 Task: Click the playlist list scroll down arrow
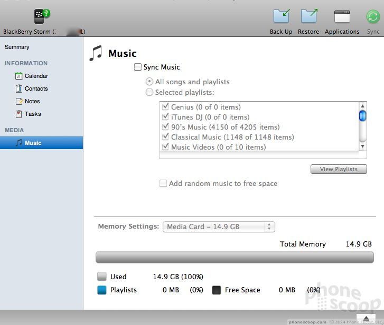(362, 146)
